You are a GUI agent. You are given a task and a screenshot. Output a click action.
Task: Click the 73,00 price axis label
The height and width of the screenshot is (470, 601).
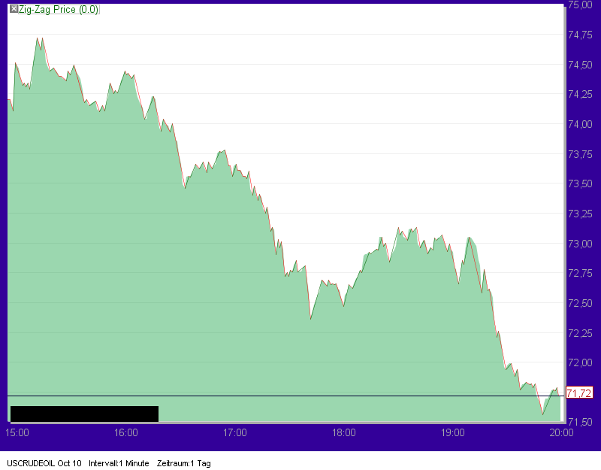click(x=580, y=244)
